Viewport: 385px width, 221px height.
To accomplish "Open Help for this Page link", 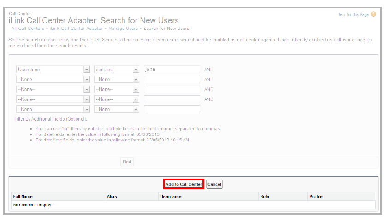I will tap(353, 14).
